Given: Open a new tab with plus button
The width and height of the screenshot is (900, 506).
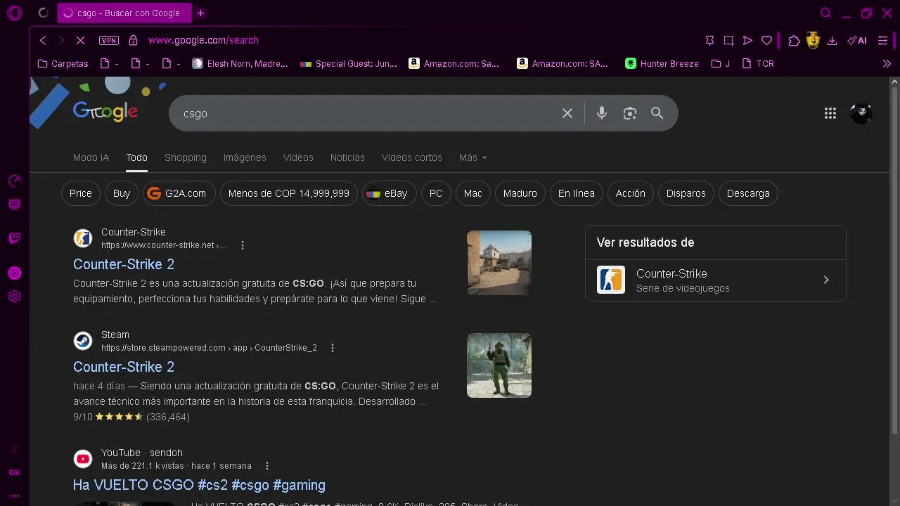Looking at the screenshot, I should 200,13.
